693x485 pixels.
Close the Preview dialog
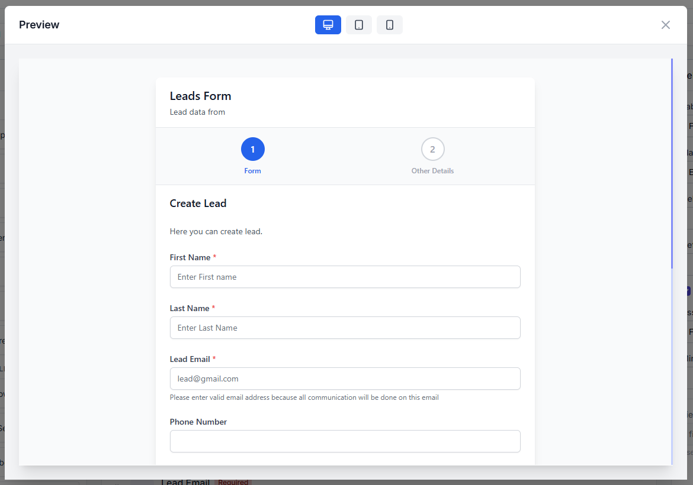click(665, 25)
